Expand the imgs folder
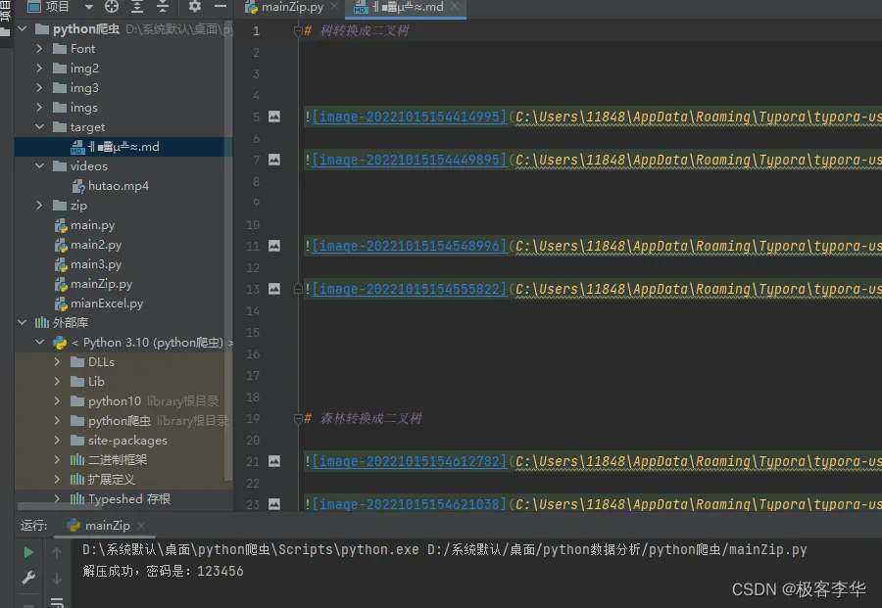 (39, 108)
